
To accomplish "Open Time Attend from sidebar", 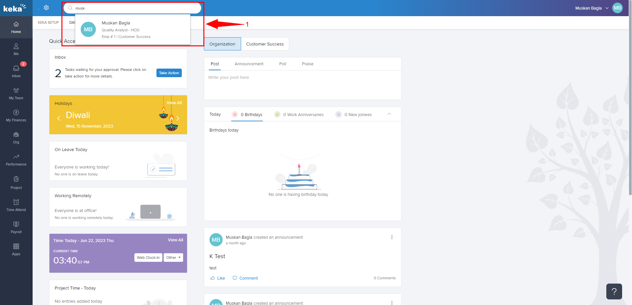I will 16,205.
